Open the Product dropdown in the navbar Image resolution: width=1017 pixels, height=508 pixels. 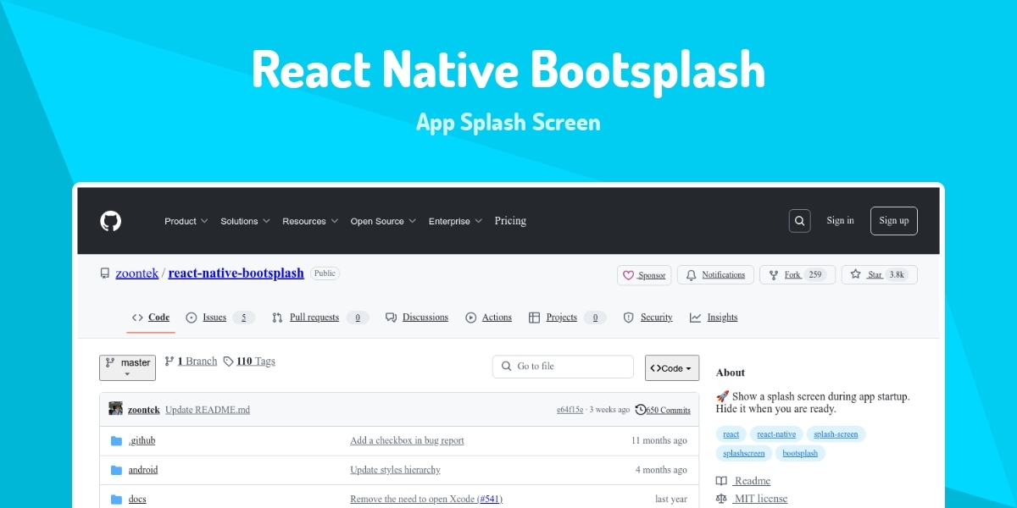pyautogui.click(x=186, y=220)
